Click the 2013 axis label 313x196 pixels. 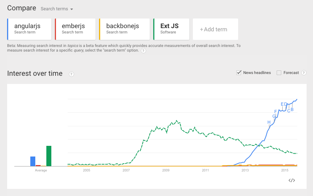245,170
